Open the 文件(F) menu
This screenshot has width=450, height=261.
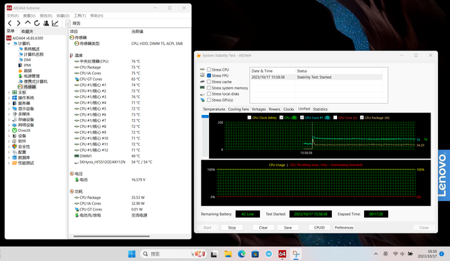point(13,15)
